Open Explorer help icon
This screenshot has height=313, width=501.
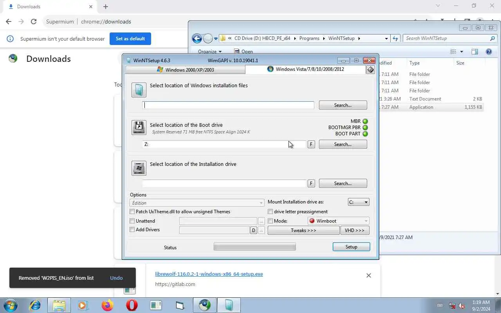click(488, 52)
